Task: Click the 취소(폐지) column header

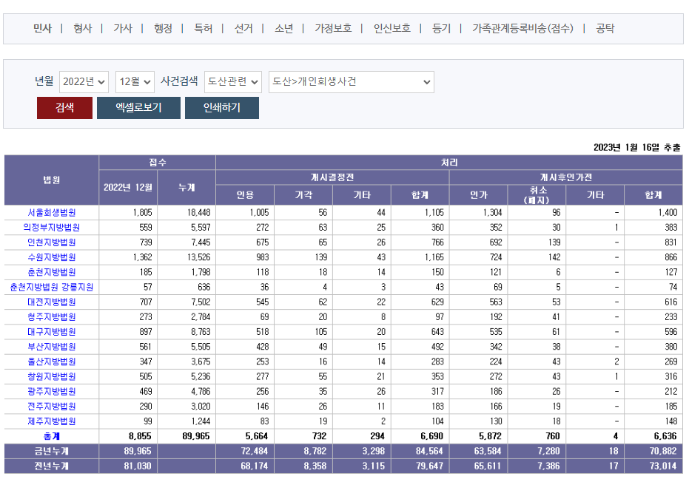Action: (x=537, y=195)
